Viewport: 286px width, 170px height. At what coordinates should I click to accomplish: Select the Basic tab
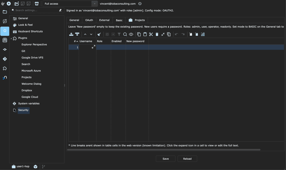pos(119,20)
